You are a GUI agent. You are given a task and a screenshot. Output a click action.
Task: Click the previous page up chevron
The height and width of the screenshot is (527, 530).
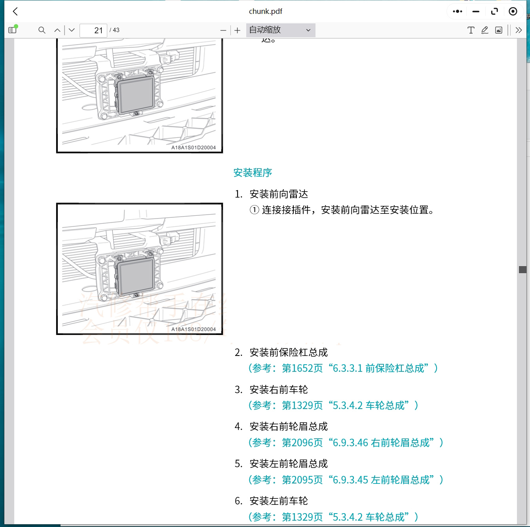click(x=57, y=30)
